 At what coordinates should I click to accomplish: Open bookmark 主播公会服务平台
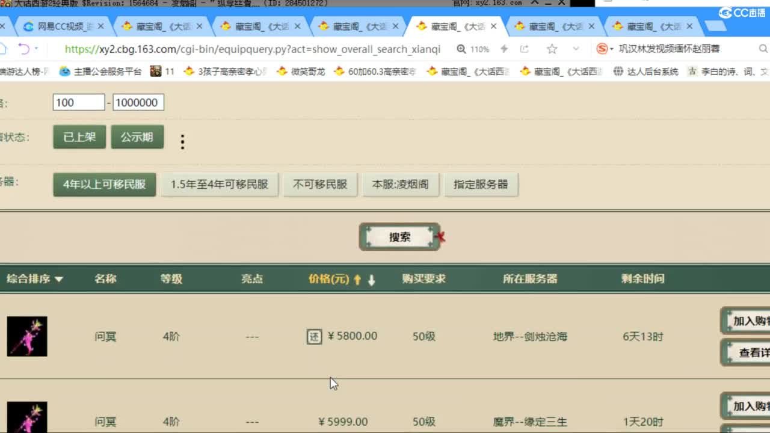100,72
